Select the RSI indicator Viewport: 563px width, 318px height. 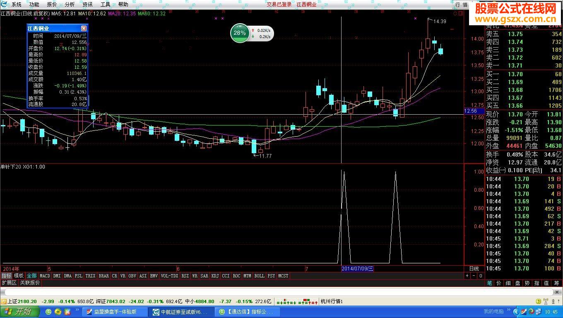point(185,275)
